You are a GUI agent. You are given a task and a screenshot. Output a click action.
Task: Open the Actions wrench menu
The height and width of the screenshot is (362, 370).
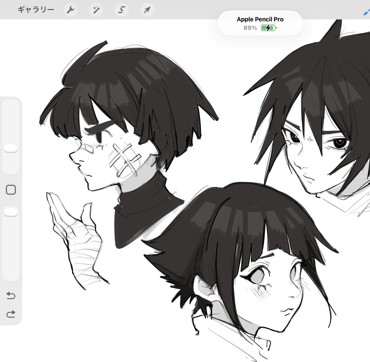pos(71,10)
